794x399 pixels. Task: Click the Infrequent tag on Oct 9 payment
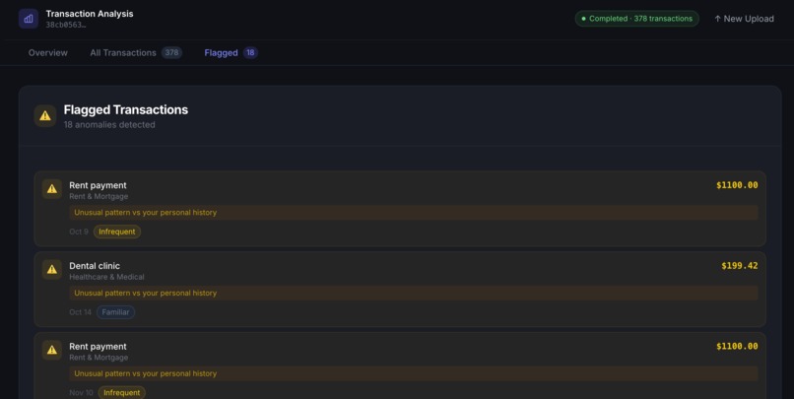click(117, 232)
